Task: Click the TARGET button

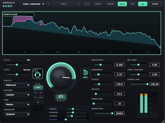Action: (155, 4)
